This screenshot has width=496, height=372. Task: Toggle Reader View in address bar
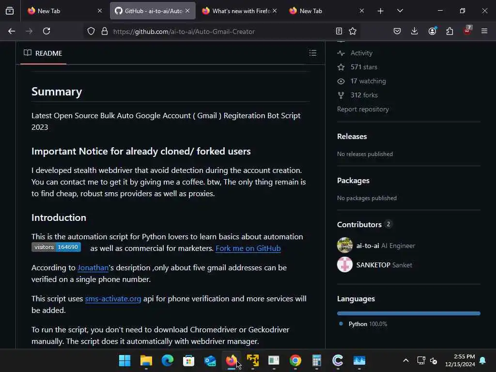339,31
